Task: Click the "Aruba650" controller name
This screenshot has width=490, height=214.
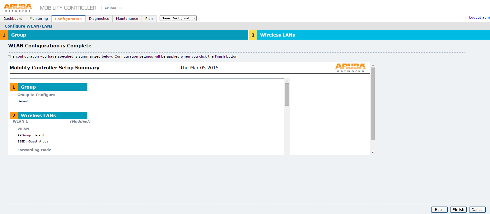Action: click(113, 8)
